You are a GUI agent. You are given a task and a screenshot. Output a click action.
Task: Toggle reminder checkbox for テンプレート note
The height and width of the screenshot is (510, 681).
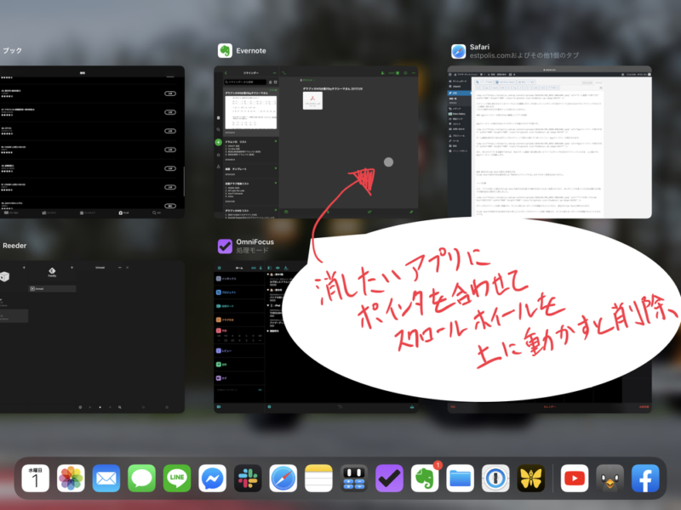[x=275, y=168]
